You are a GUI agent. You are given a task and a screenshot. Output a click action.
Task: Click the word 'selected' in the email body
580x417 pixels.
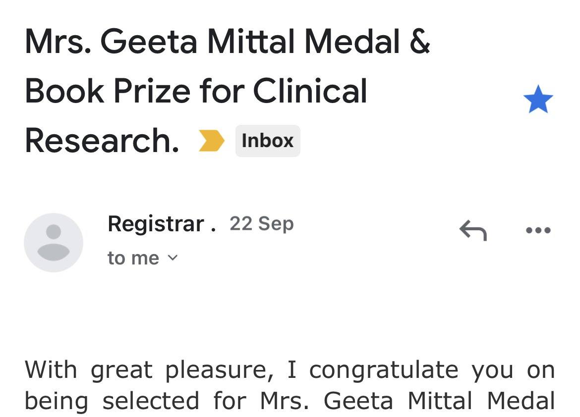(x=151, y=401)
